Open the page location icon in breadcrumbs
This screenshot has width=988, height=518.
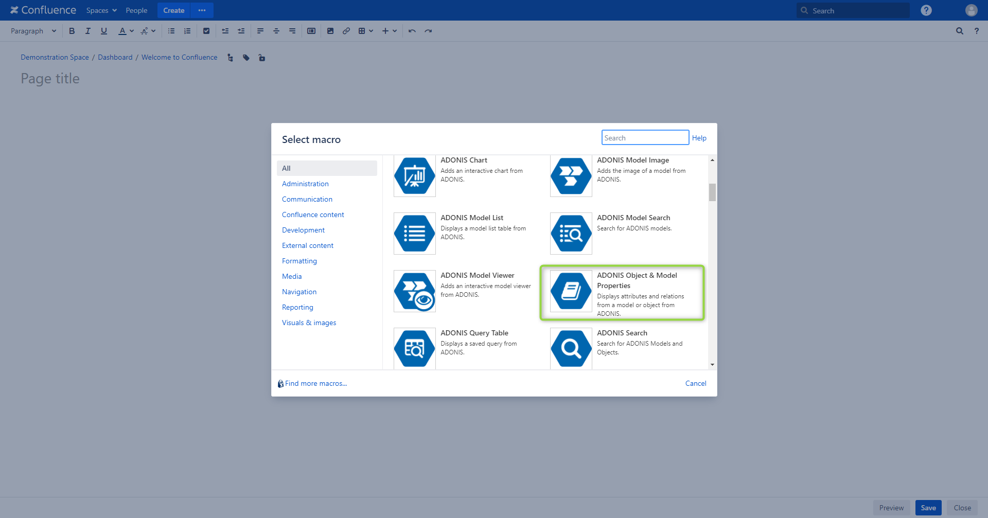coord(230,58)
